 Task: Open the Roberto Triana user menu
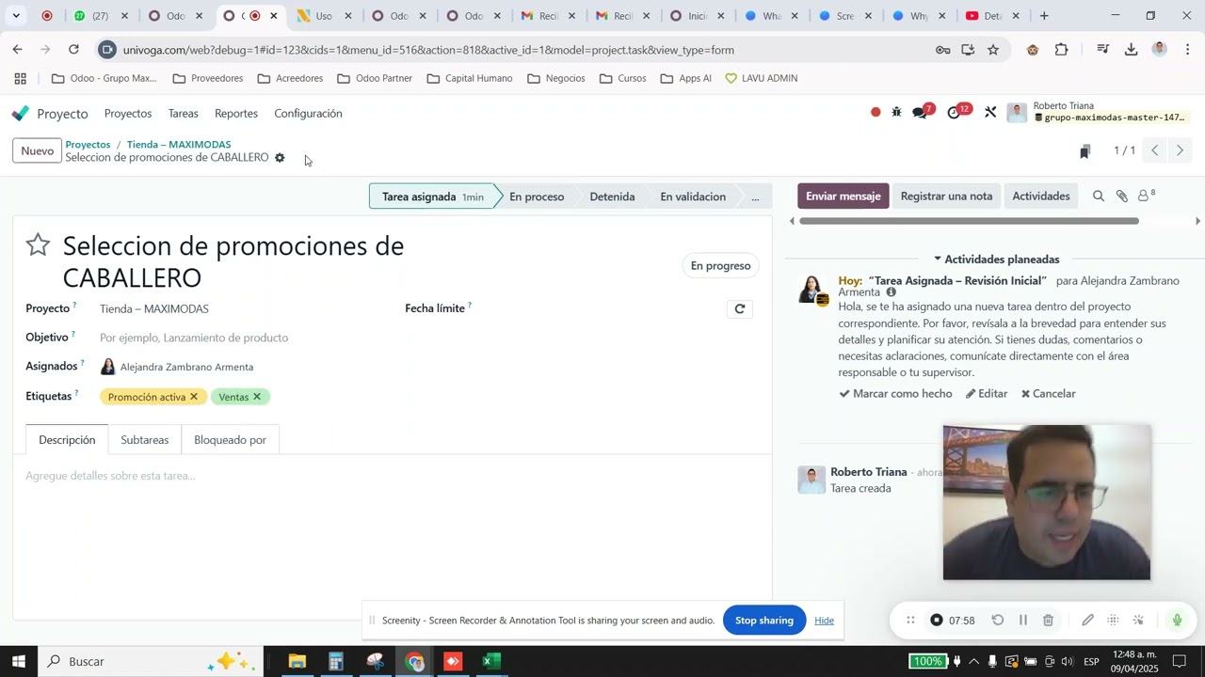click(x=1097, y=112)
